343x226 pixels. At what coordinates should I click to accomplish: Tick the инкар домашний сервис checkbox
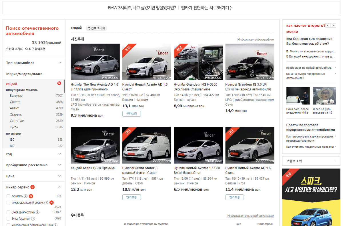8,203
